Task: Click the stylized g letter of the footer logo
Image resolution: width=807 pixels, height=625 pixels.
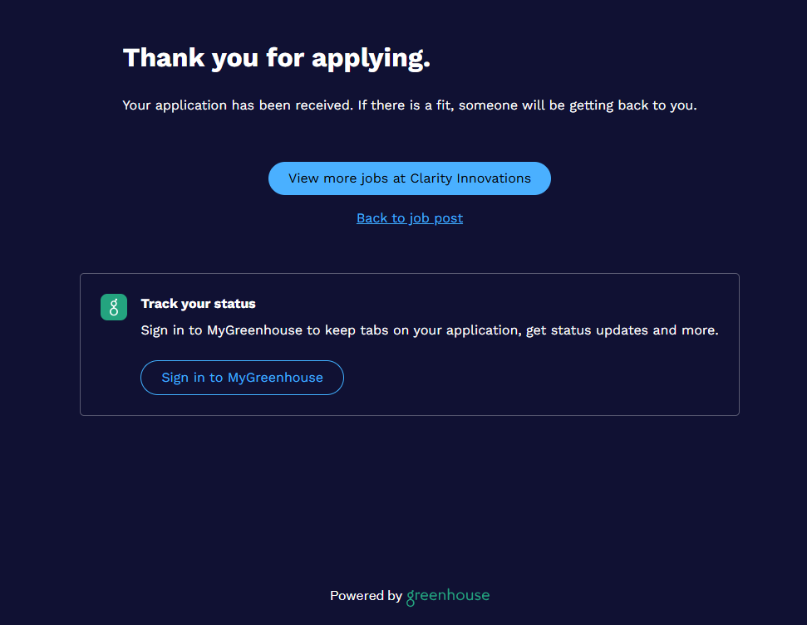Action: coord(411,598)
